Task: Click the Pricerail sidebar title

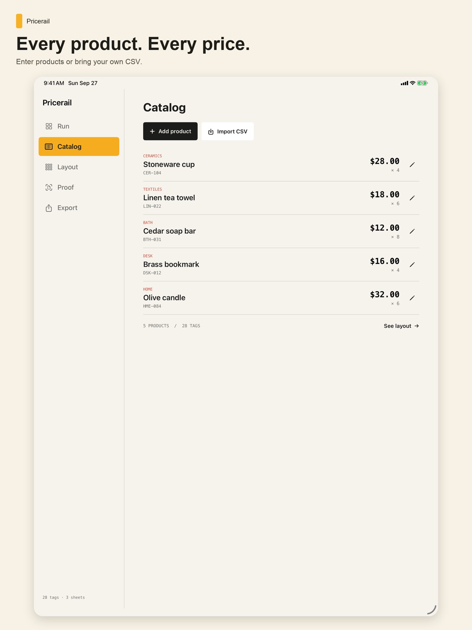Action: tap(57, 103)
